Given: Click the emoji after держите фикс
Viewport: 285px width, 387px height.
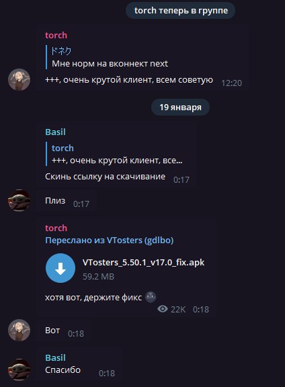Looking at the screenshot, I should click(151, 297).
